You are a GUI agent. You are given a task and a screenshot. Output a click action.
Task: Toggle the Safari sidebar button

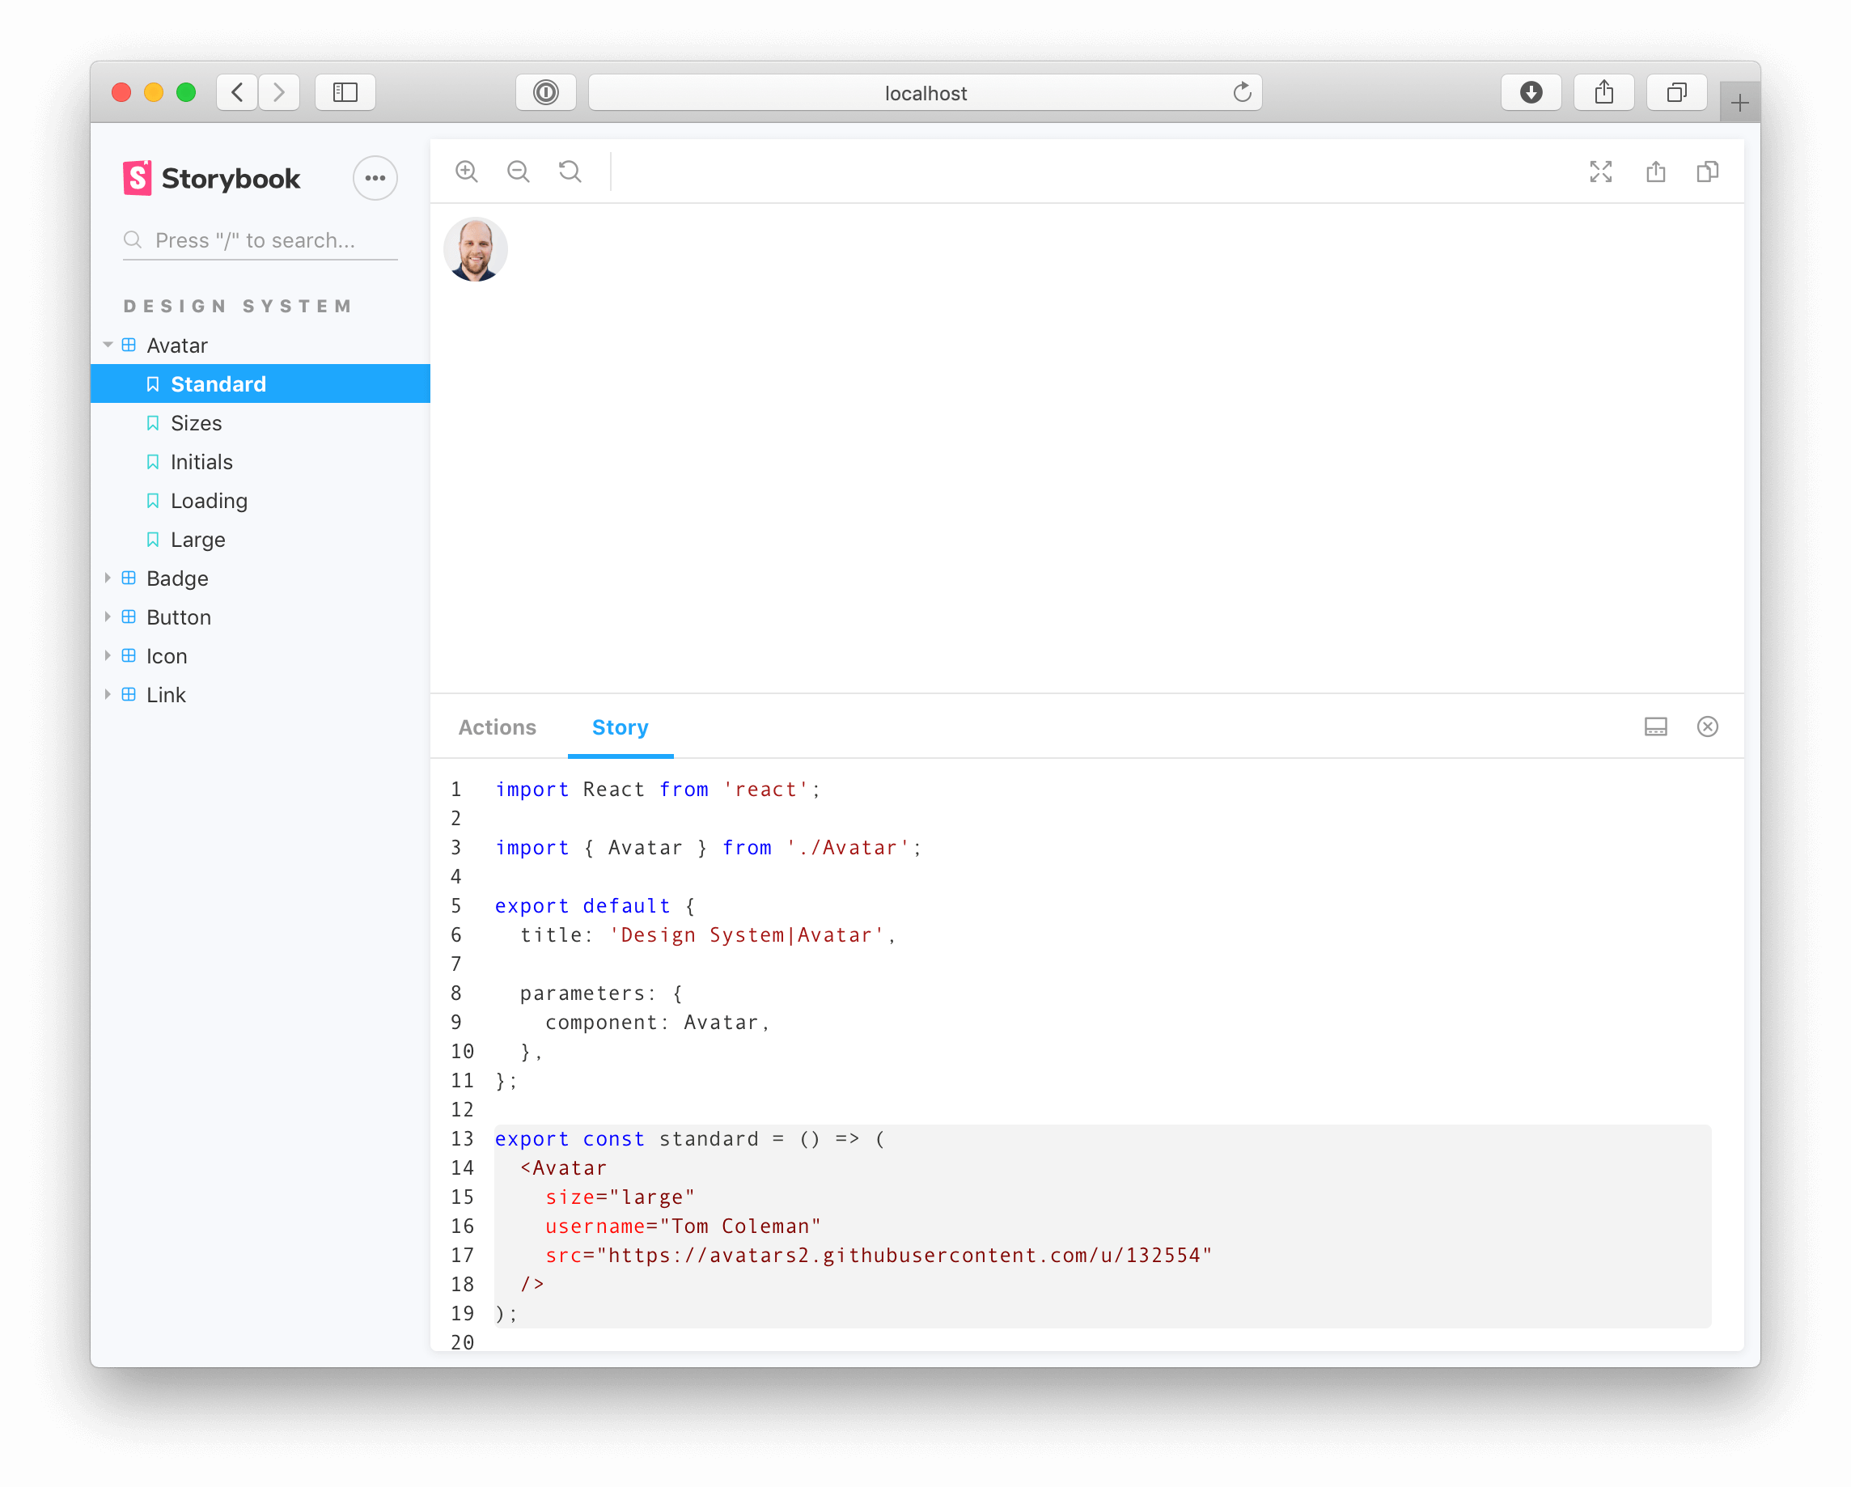345,93
